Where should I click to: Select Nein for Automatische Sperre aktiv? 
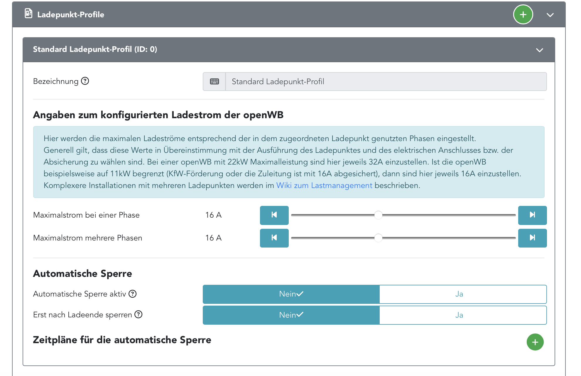[x=291, y=294]
